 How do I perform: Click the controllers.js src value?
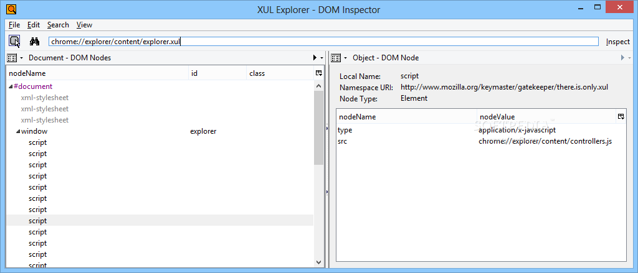[x=545, y=141]
